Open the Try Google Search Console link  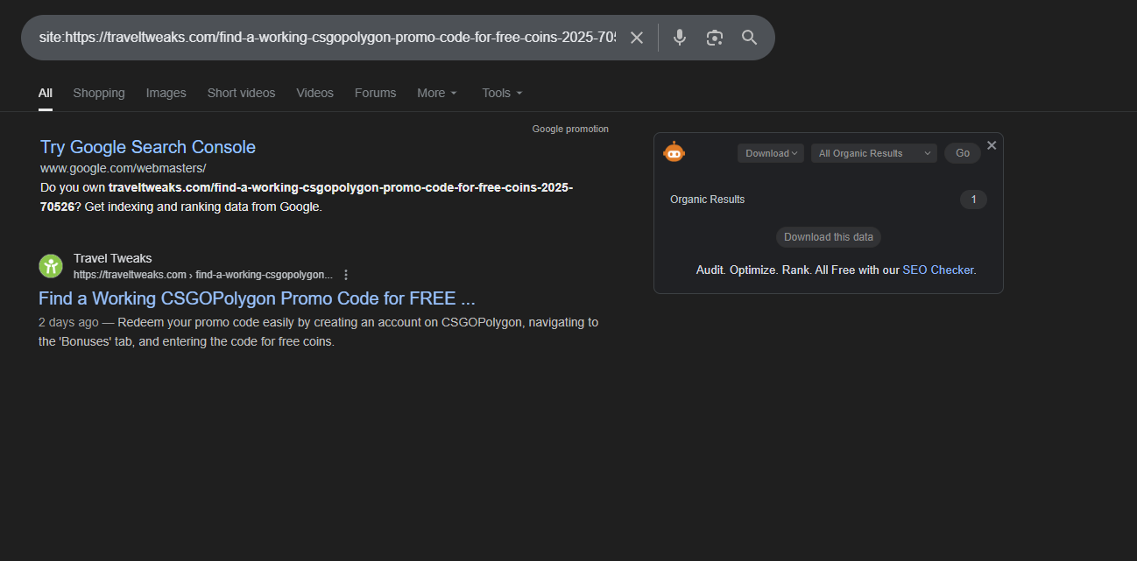[x=148, y=147]
